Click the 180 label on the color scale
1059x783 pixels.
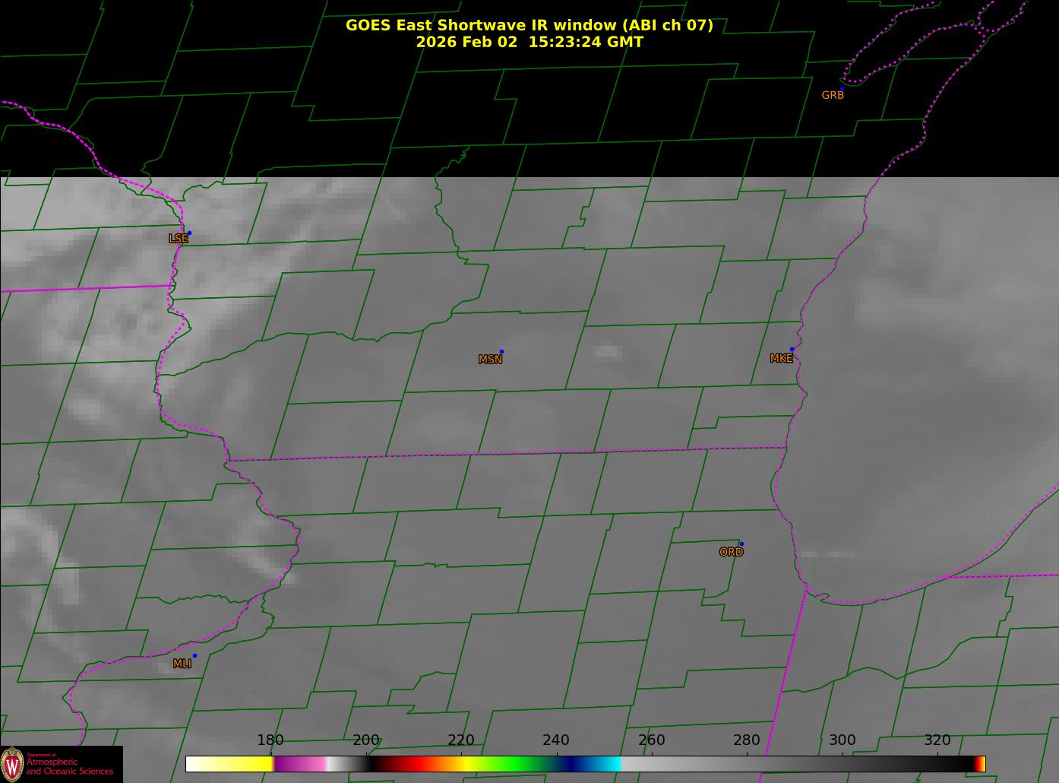[270, 740]
